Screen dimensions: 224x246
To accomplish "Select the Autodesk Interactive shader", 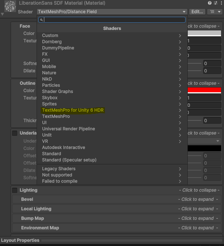I will point(112,148).
